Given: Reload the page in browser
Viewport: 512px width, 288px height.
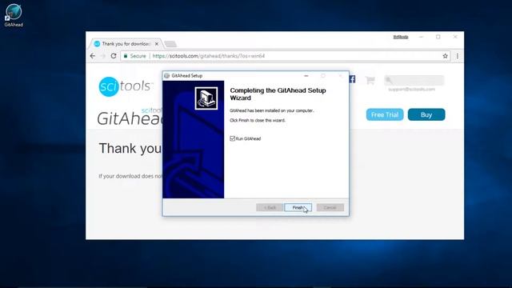Looking at the screenshot, I should tap(114, 56).
